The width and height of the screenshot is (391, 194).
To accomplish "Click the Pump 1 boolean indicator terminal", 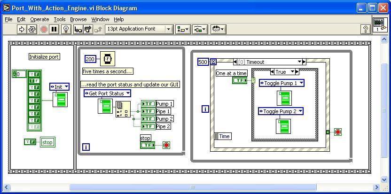I will coord(148,104).
